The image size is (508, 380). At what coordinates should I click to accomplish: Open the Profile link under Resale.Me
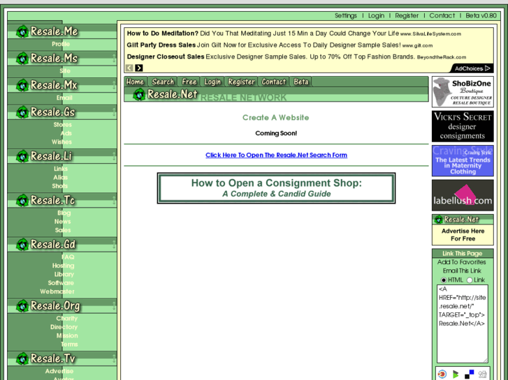(61, 44)
